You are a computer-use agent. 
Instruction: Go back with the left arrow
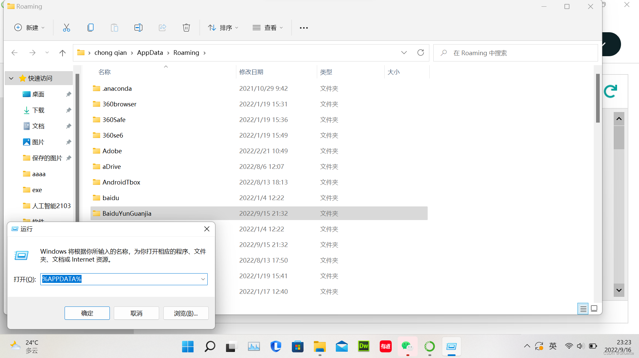click(x=14, y=53)
